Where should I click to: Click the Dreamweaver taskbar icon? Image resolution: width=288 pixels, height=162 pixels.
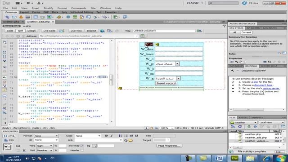234,158
